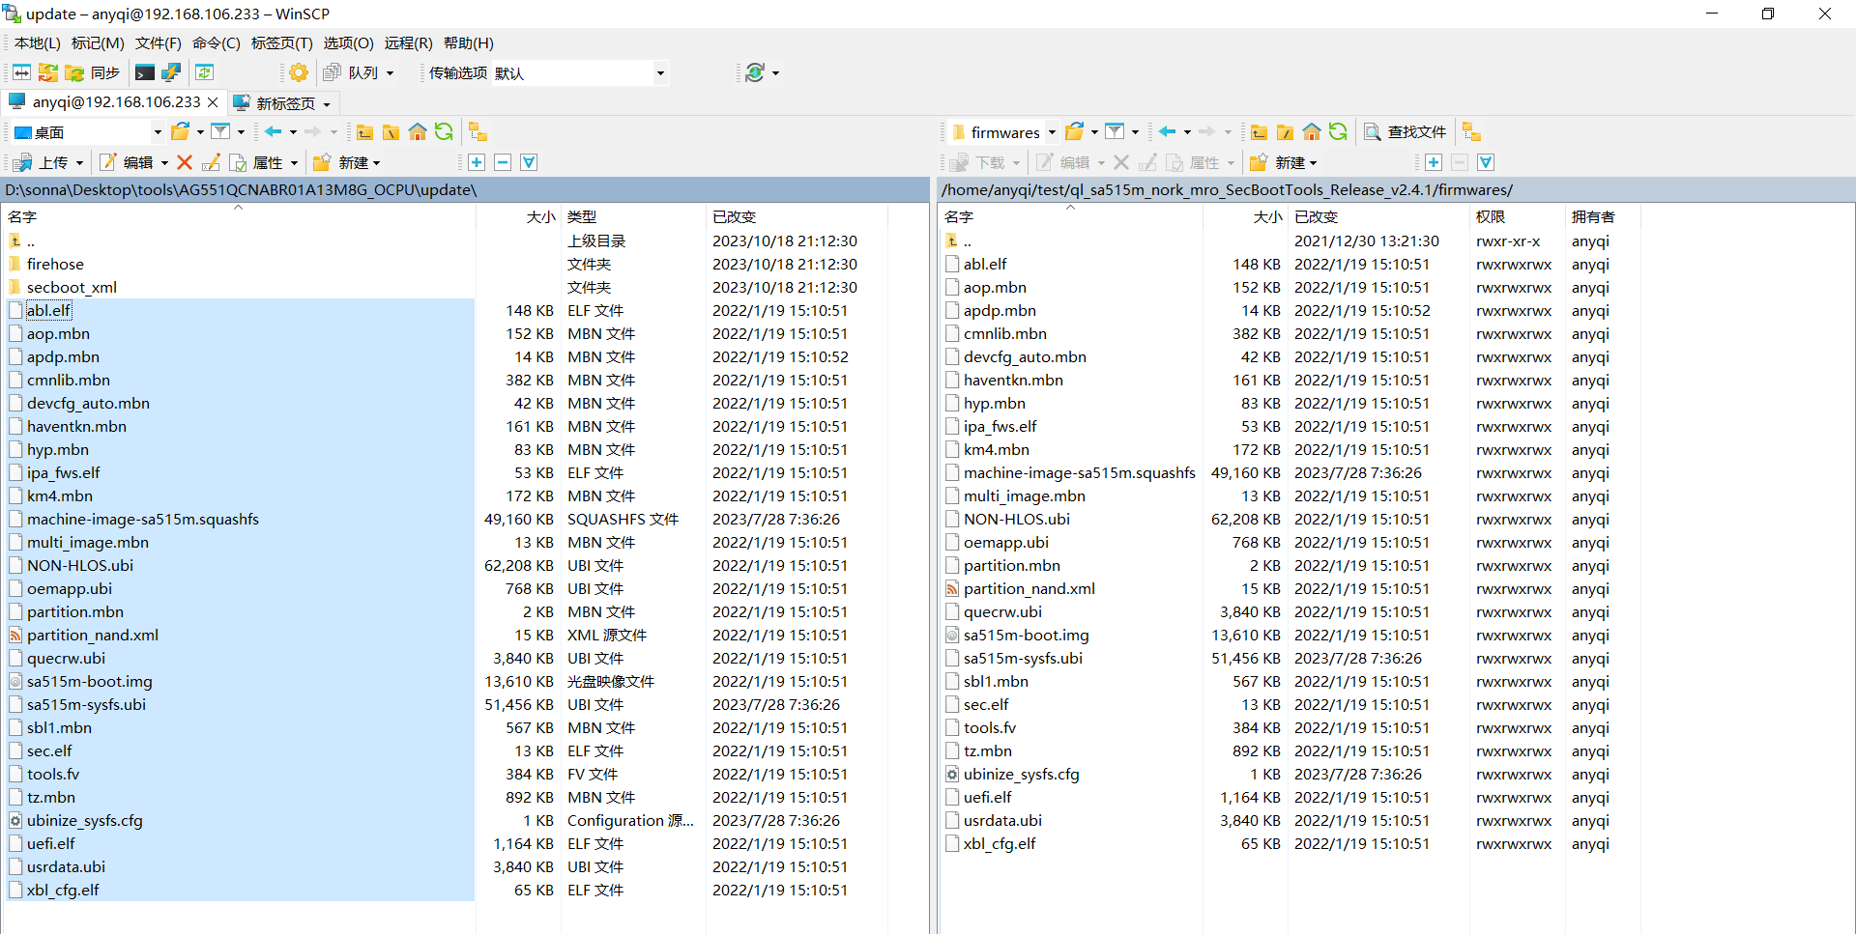Click red delete icon in local toolbar
The height and width of the screenshot is (934, 1856).
[185, 162]
